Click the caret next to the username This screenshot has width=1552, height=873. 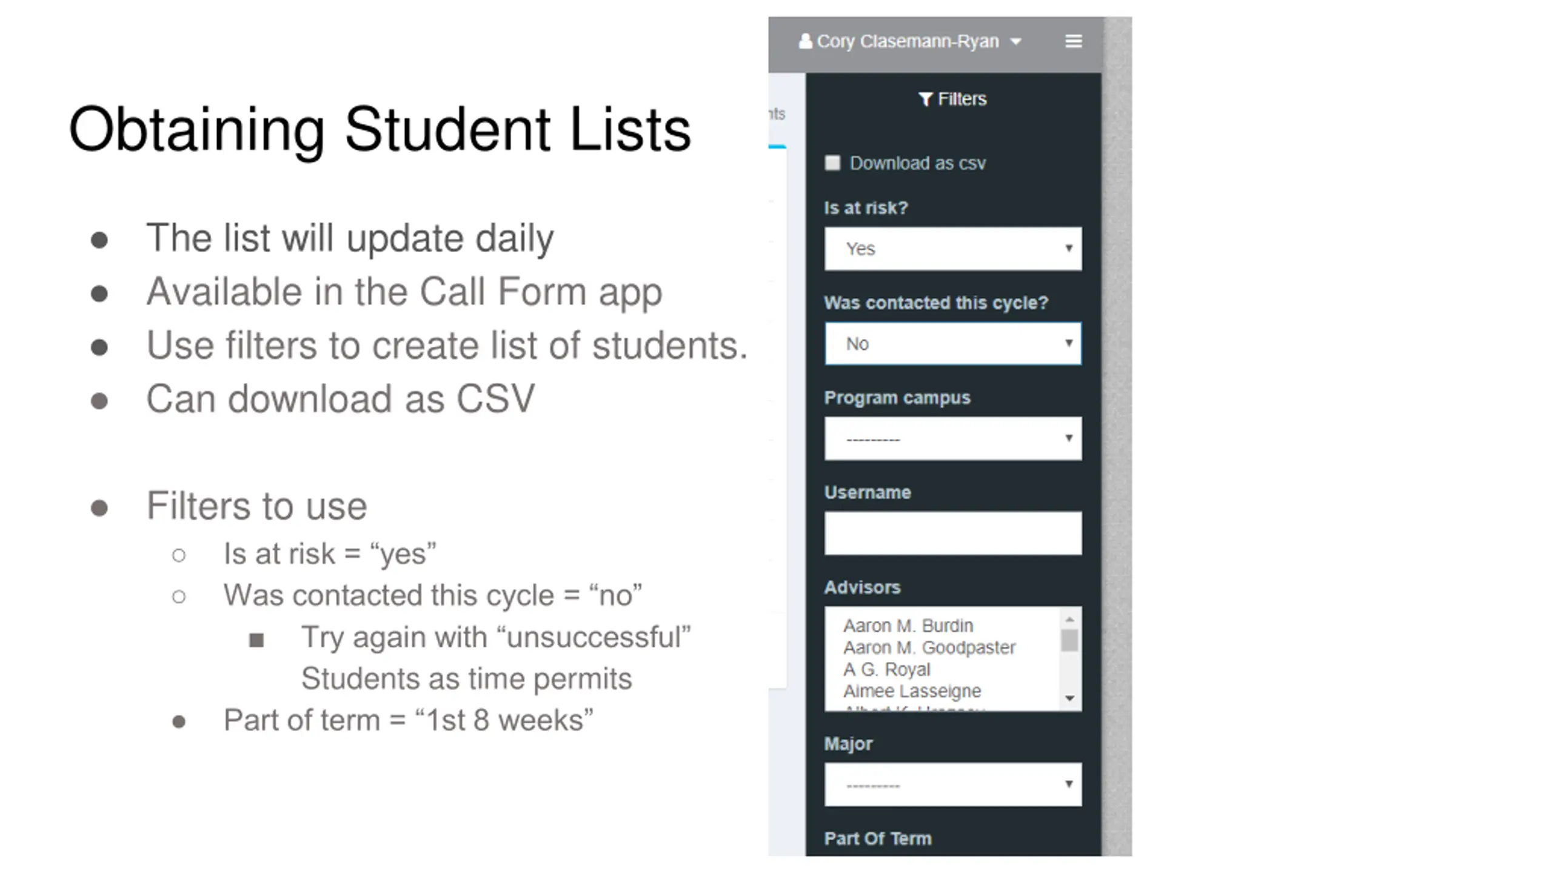point(1016,42)
